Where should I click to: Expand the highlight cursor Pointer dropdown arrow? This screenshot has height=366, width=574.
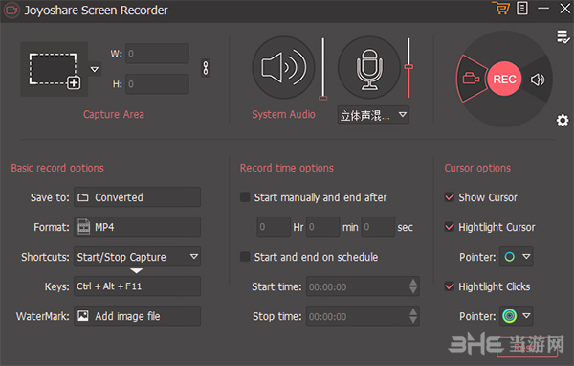click(x=526, y=257)
